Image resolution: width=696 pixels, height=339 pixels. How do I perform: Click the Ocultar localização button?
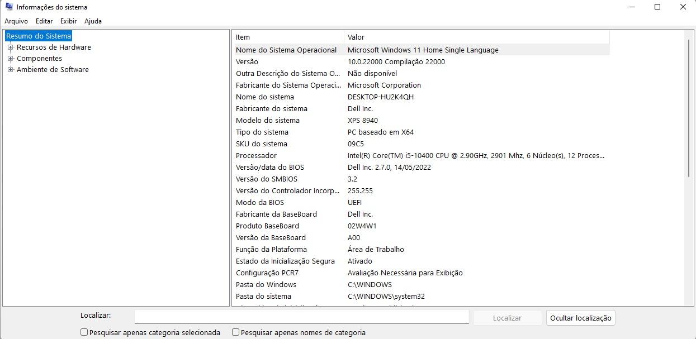coord(581,318)
